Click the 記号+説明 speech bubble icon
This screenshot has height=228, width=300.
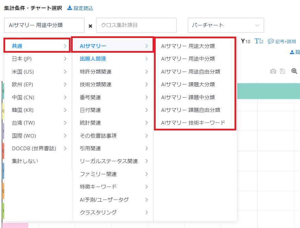coord(271,41)
